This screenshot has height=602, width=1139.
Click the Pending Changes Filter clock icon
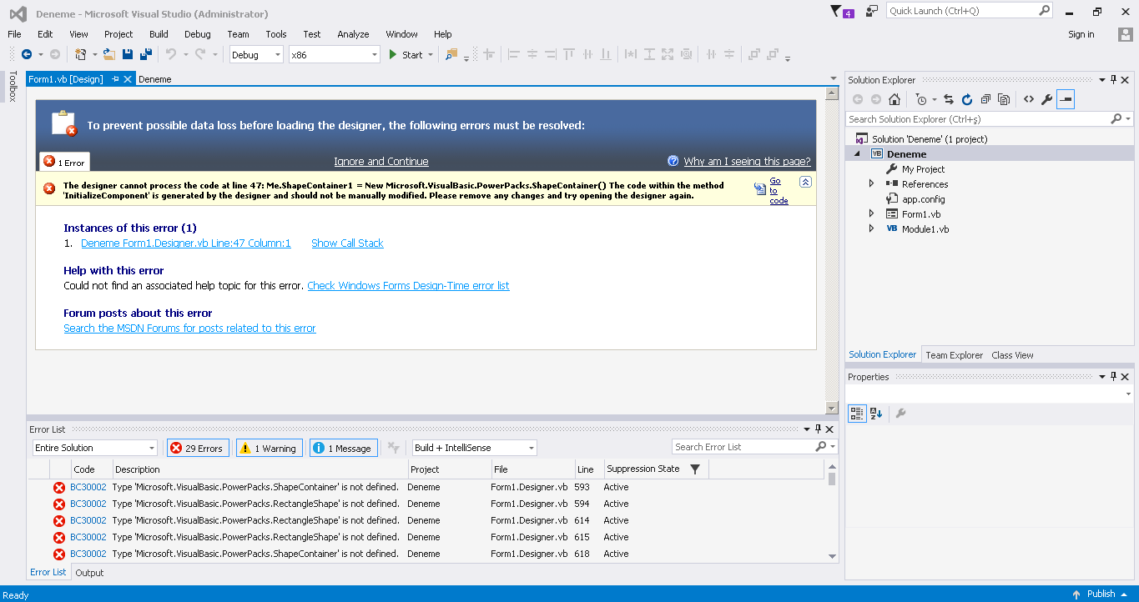pos(921,99)
